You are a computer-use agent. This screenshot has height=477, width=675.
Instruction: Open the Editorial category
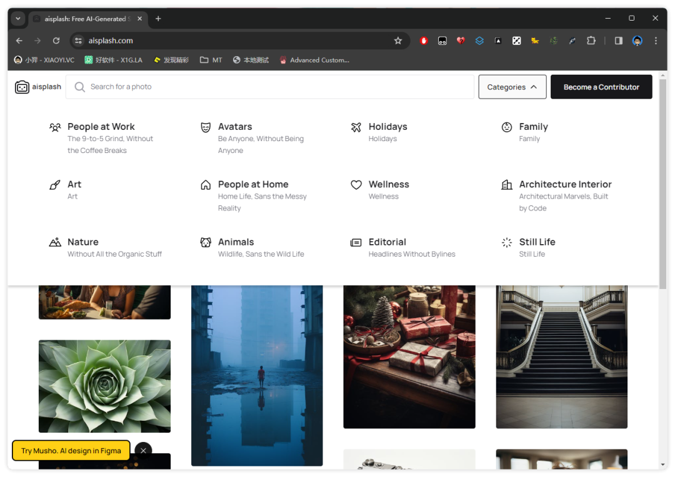pos(387,242)
